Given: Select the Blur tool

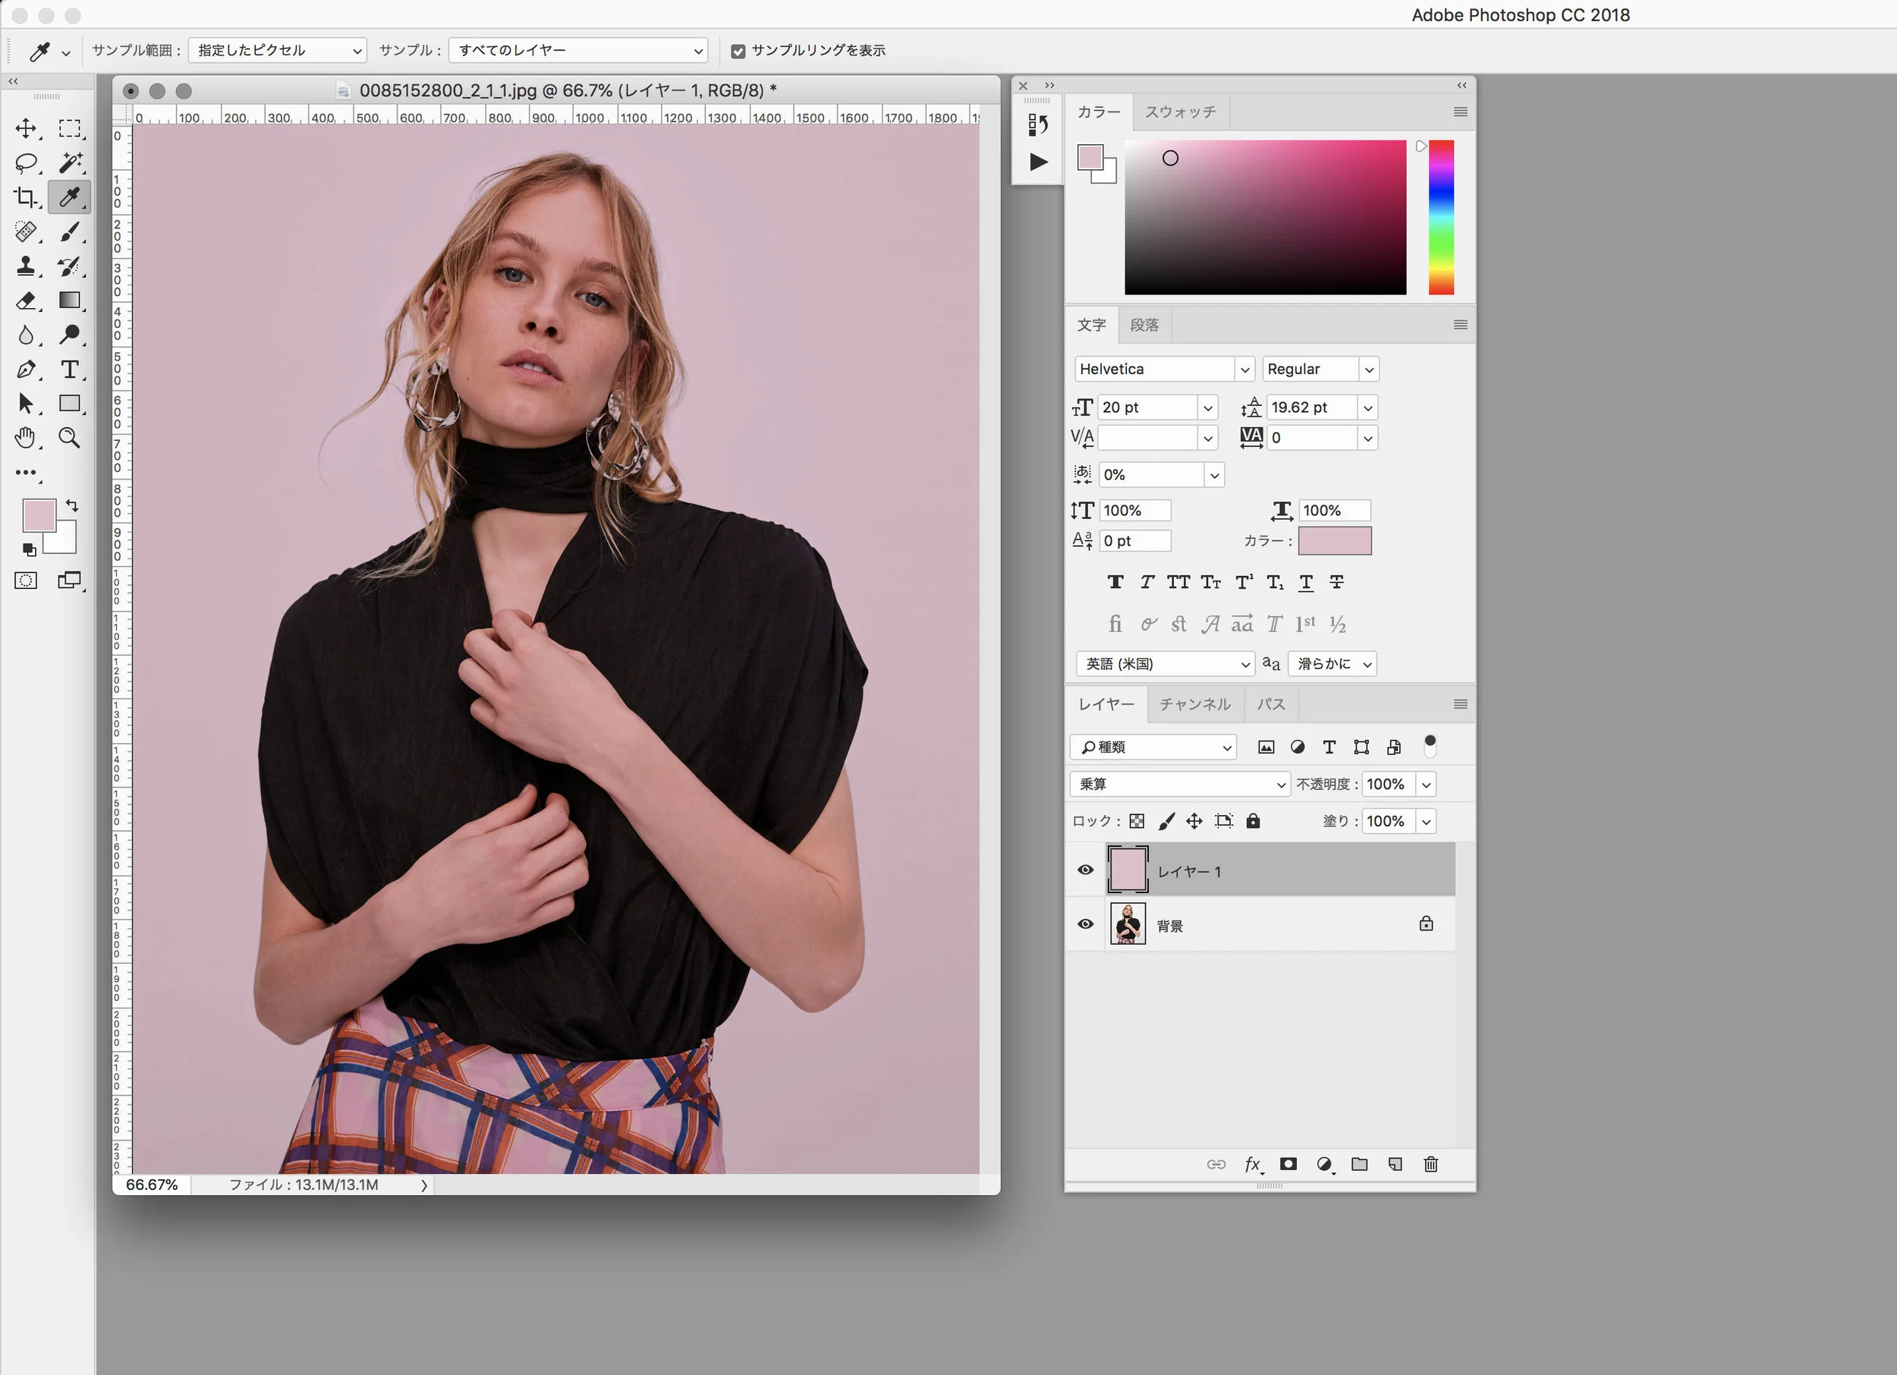Looking at the screenshot, I should tap(26, 335).
